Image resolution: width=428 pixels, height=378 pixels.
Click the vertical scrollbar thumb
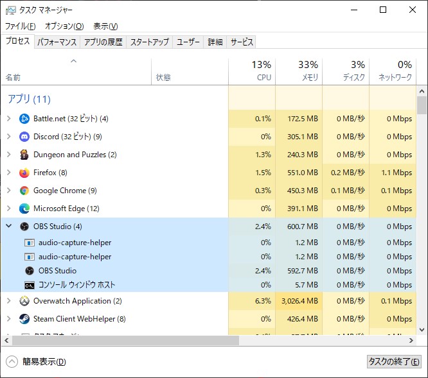pyautogui.click(x=422, y=105)
